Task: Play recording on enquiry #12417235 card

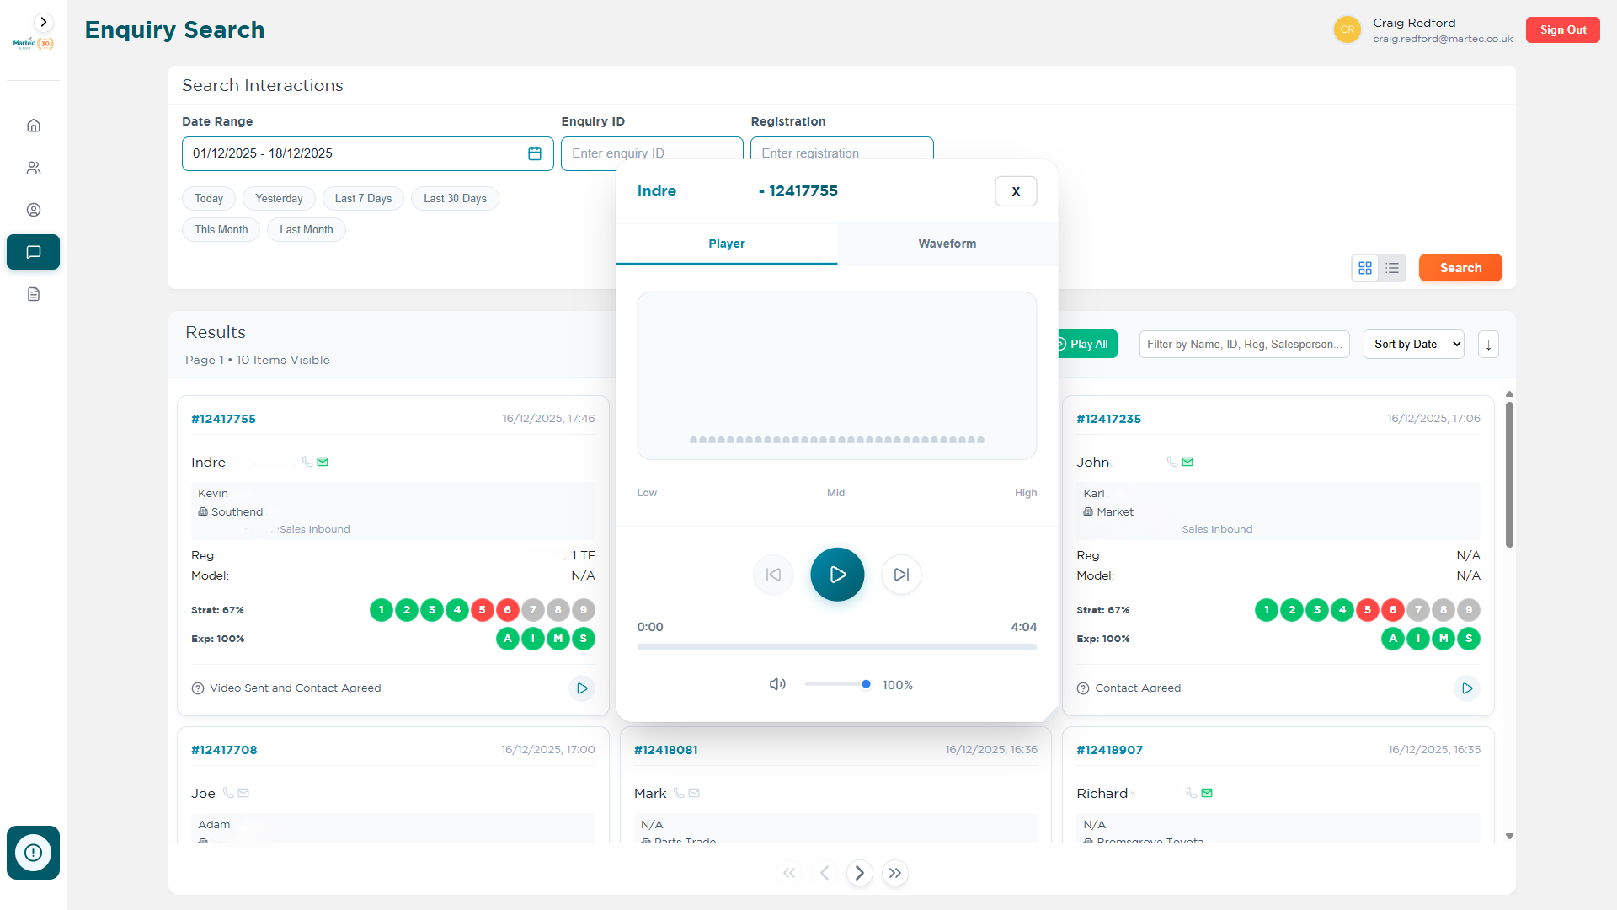Action: (x=1466, y=688)
